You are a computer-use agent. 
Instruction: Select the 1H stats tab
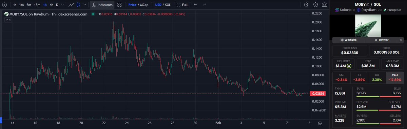[359, 77]
